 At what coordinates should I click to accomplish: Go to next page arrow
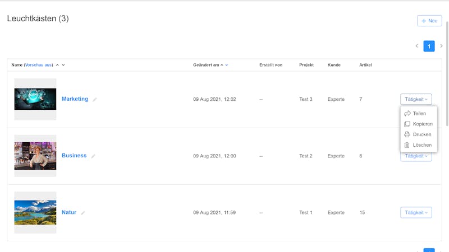point(441,46)
